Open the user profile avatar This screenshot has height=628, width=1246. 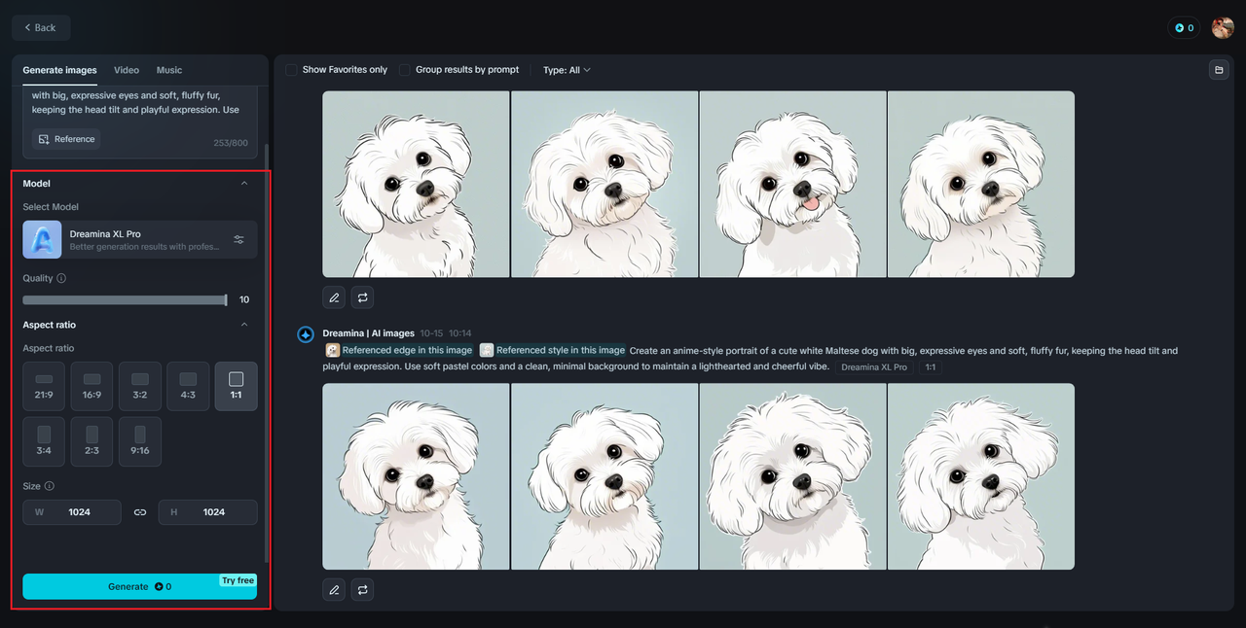point(1223,28)
